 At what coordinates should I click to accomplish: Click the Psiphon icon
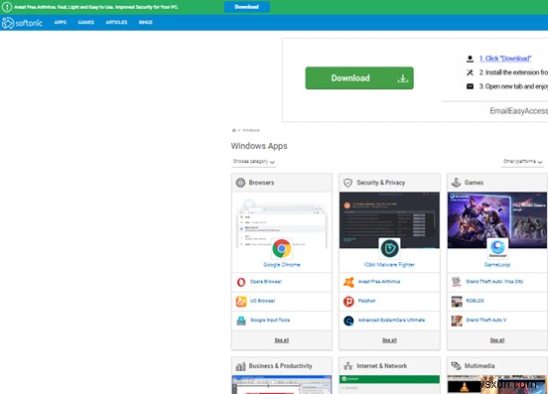tap(348, 301)
